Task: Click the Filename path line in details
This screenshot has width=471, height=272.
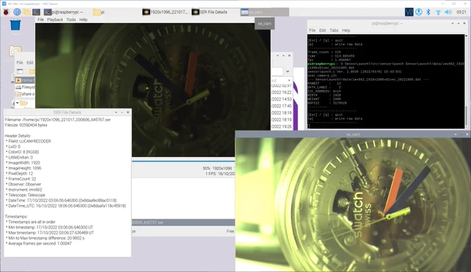Action: (57, 120)
